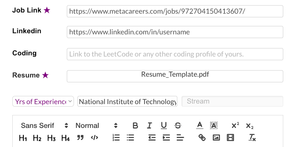Image resolution: width=295 pixels, height=147 pixels.
Task: Click the Coding profile link field
Action: pos(175,54)
